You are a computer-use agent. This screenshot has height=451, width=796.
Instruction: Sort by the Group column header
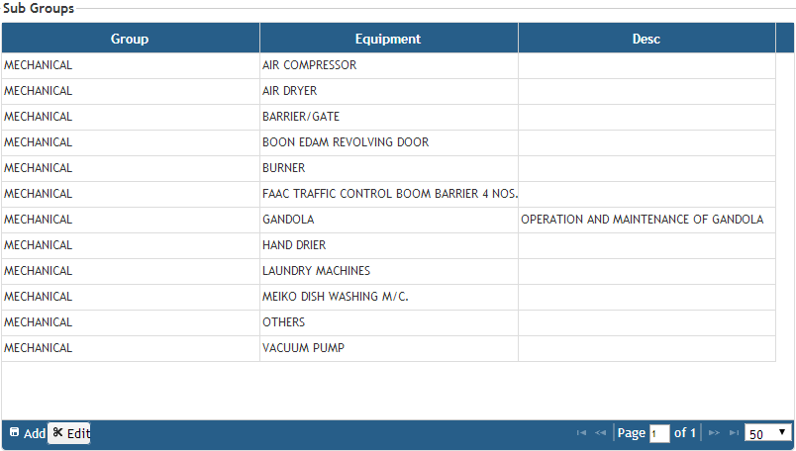(130, 39)
